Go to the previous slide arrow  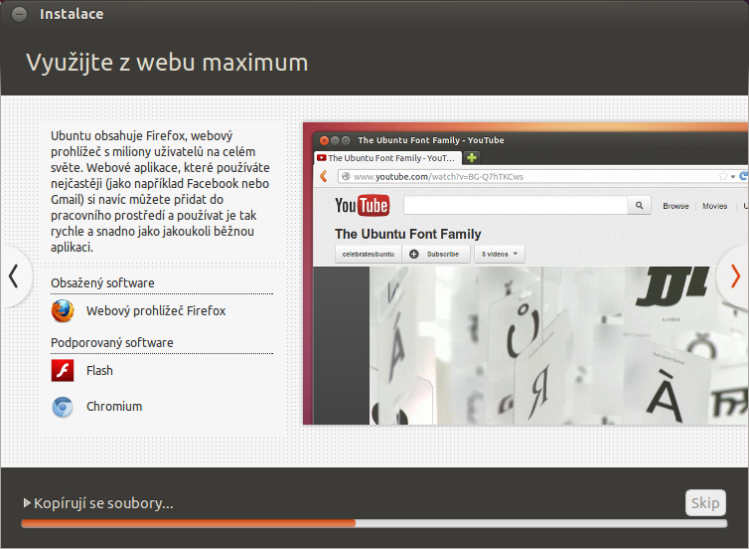(14, 275)
